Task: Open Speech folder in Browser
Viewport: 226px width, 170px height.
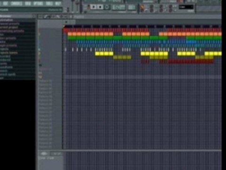Action: (x=4, y=71)
